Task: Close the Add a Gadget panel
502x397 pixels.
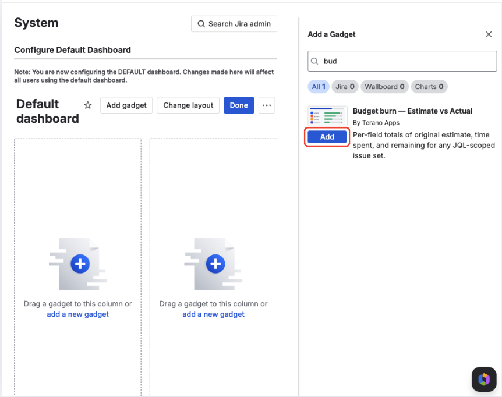Action: click(x=489, y=34)
